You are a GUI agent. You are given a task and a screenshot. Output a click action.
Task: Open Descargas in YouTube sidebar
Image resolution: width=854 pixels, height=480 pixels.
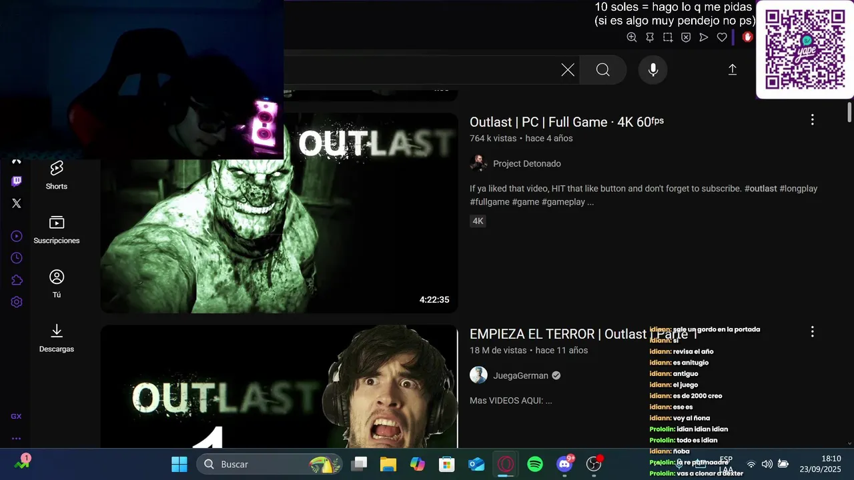57,338
